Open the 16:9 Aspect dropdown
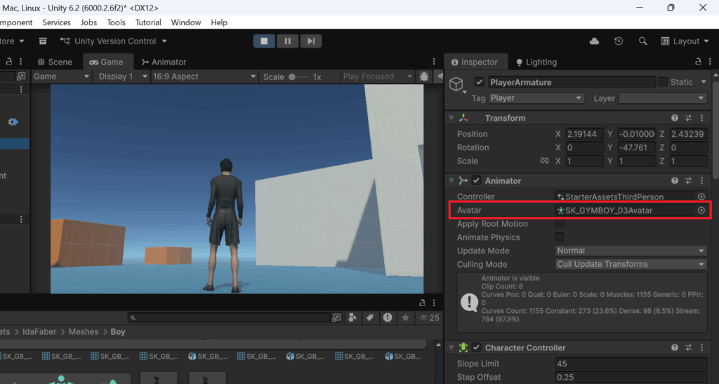 point(204,77)
